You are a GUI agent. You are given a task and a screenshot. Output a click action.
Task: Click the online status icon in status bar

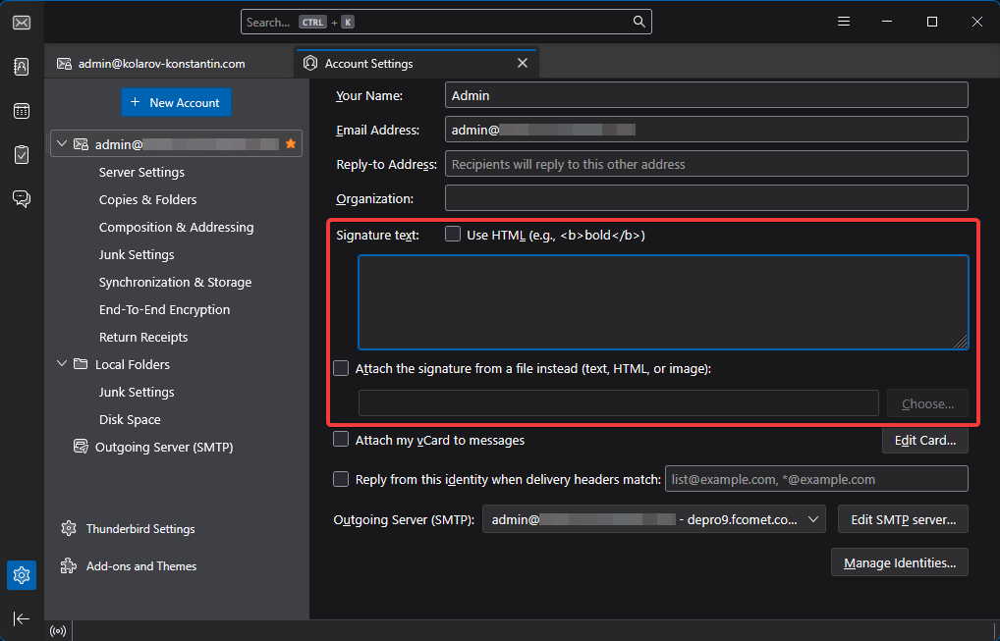(58, 631)
